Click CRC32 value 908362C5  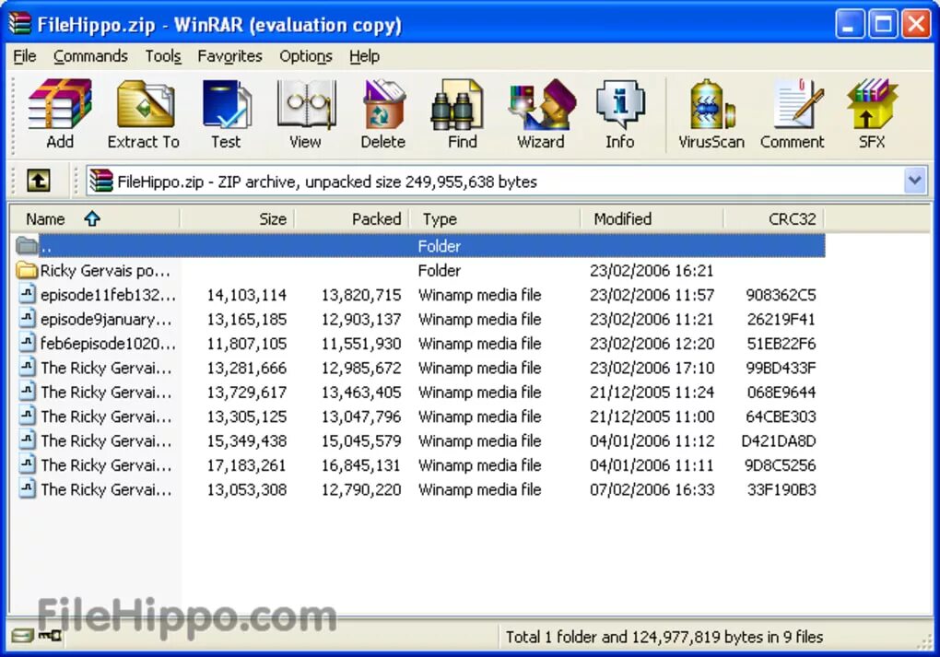pos(781,294)
